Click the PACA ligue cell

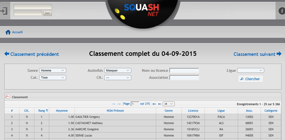point(221,117)
